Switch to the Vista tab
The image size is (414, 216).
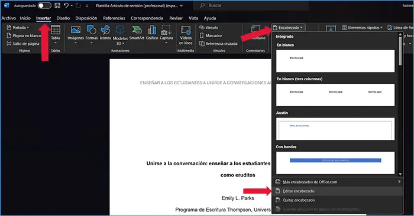click(x=193, y=18)
